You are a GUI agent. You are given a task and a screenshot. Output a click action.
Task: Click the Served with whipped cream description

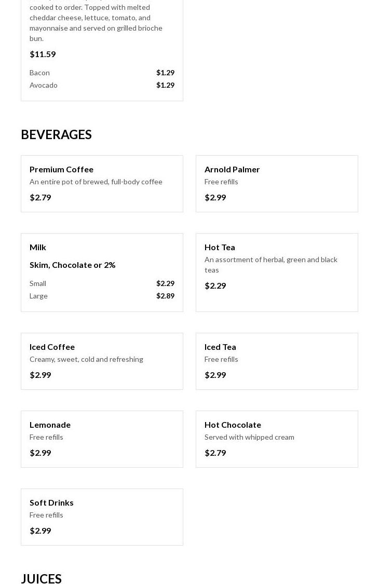pos(249,437)
